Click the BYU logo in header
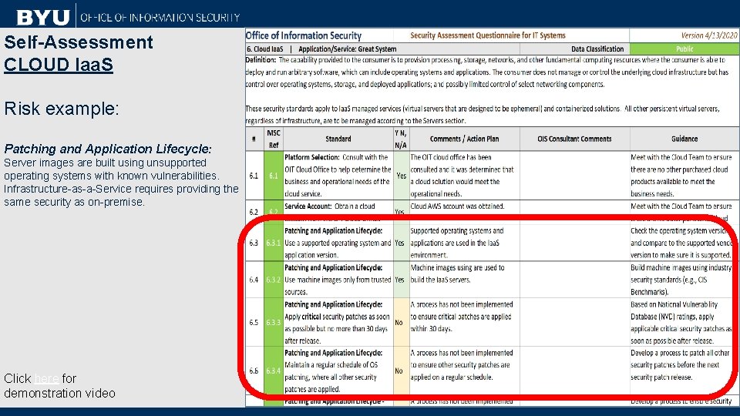This screenshot has height=416, width=740. click(x=43, y=18)
